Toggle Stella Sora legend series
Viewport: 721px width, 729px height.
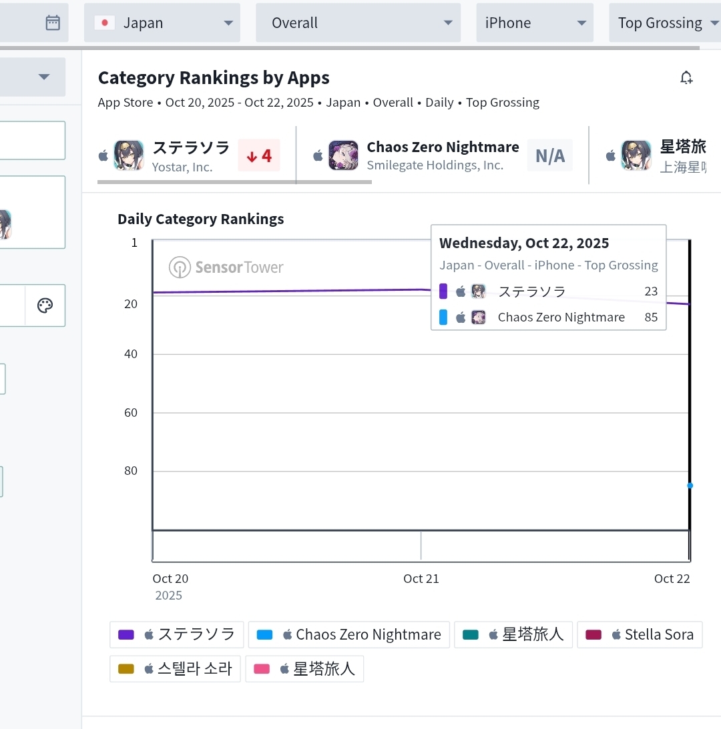[640, 634]
